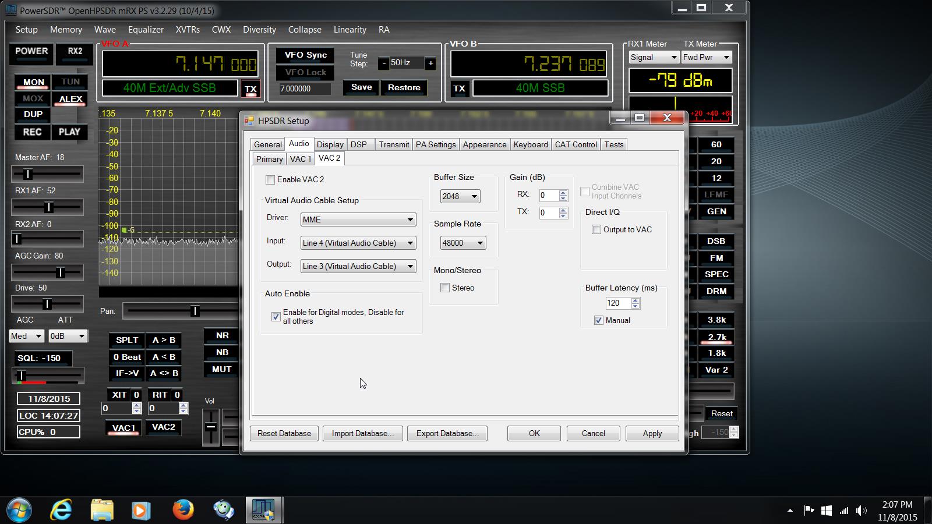Open the network signal tray icon
932x524 pixels.
pyautogui.click(x=844, y=511)
